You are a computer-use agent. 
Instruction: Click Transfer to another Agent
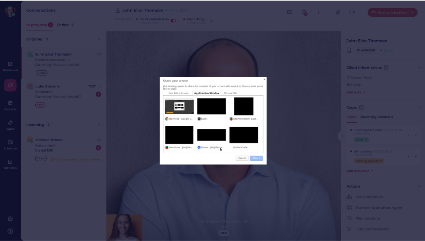coord(379,207)
